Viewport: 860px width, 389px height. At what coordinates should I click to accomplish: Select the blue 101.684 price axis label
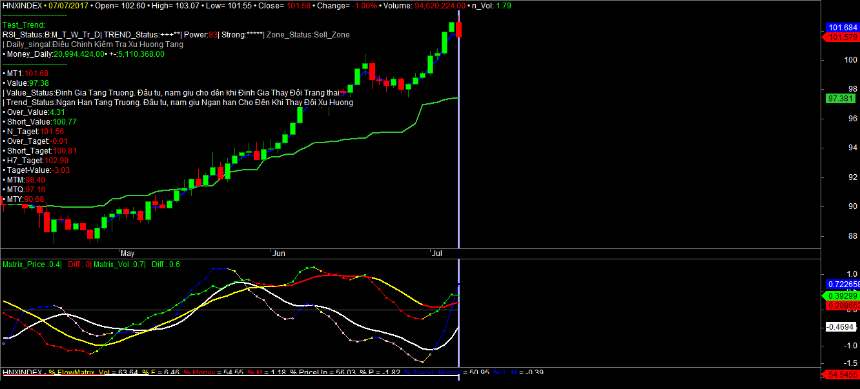842,28
